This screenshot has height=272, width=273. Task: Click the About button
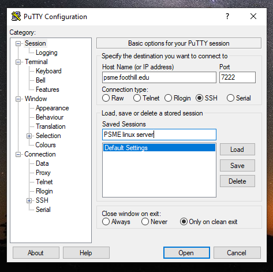36,253
